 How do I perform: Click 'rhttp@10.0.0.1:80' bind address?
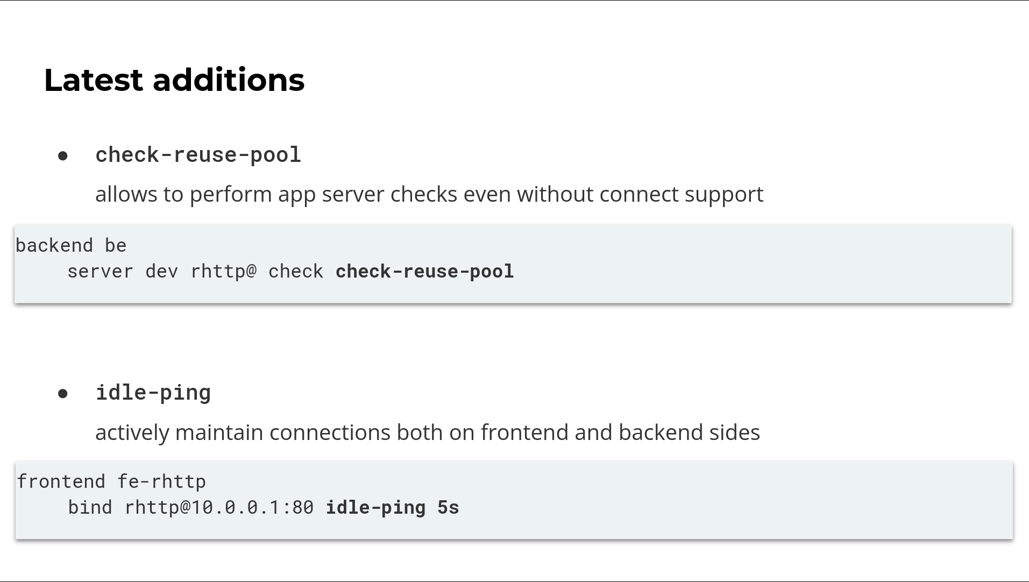tap(219, 507)
